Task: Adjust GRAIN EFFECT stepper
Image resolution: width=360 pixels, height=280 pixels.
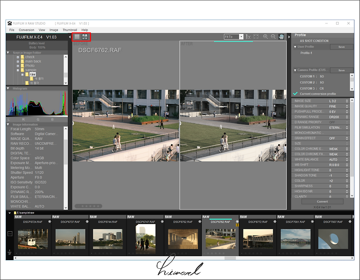Action: [347, 138]
